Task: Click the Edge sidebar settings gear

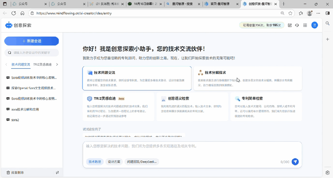Action: click(x=328, y=172)
